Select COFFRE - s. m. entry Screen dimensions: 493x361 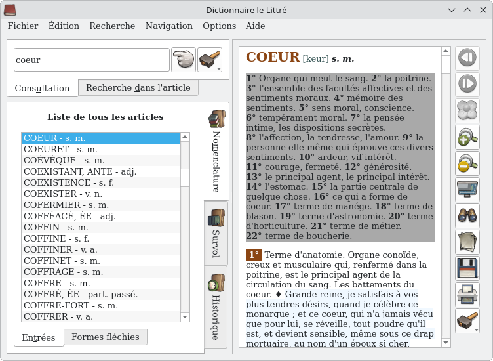coord(101,284)
